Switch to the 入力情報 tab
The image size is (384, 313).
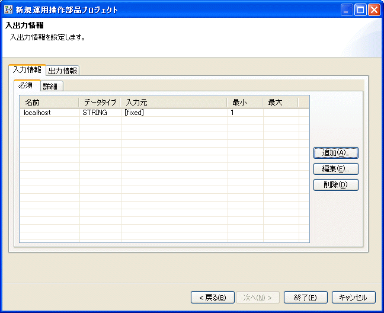pos(27,70)
